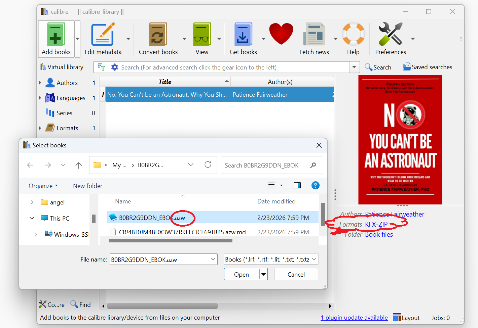Toggle the preview pane in Select books dialog

coord(297,185)
